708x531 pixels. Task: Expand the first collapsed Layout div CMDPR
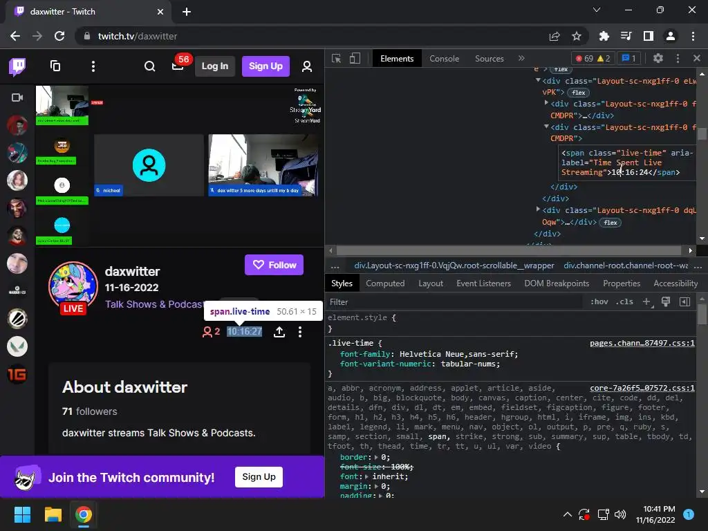[546, 103]
